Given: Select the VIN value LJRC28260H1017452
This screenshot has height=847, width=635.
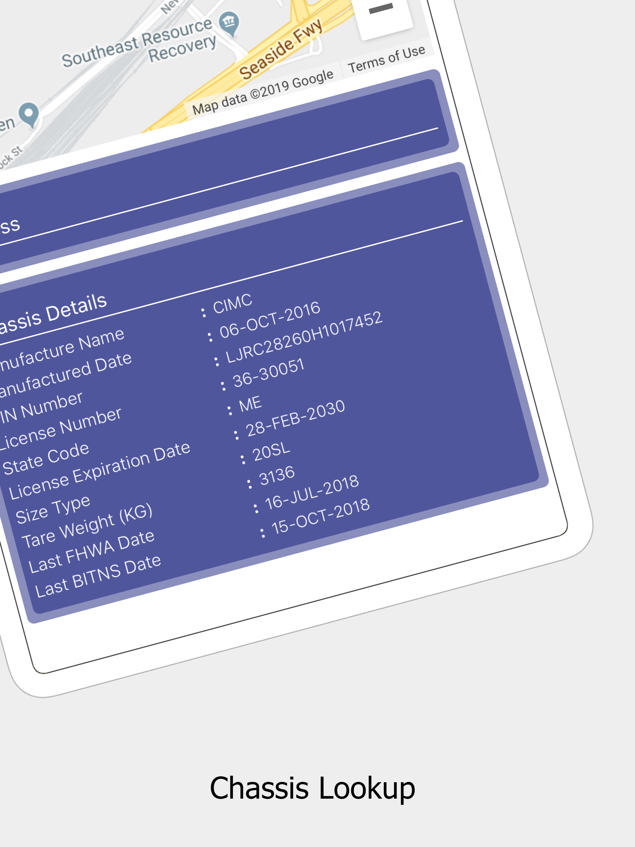Looking at the screenshot, I should pyautogui.click(x=304, y=337).
